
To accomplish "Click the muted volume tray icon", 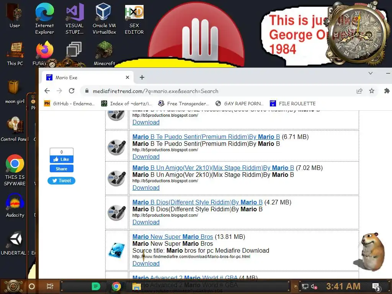I will (x=314, y=287).
